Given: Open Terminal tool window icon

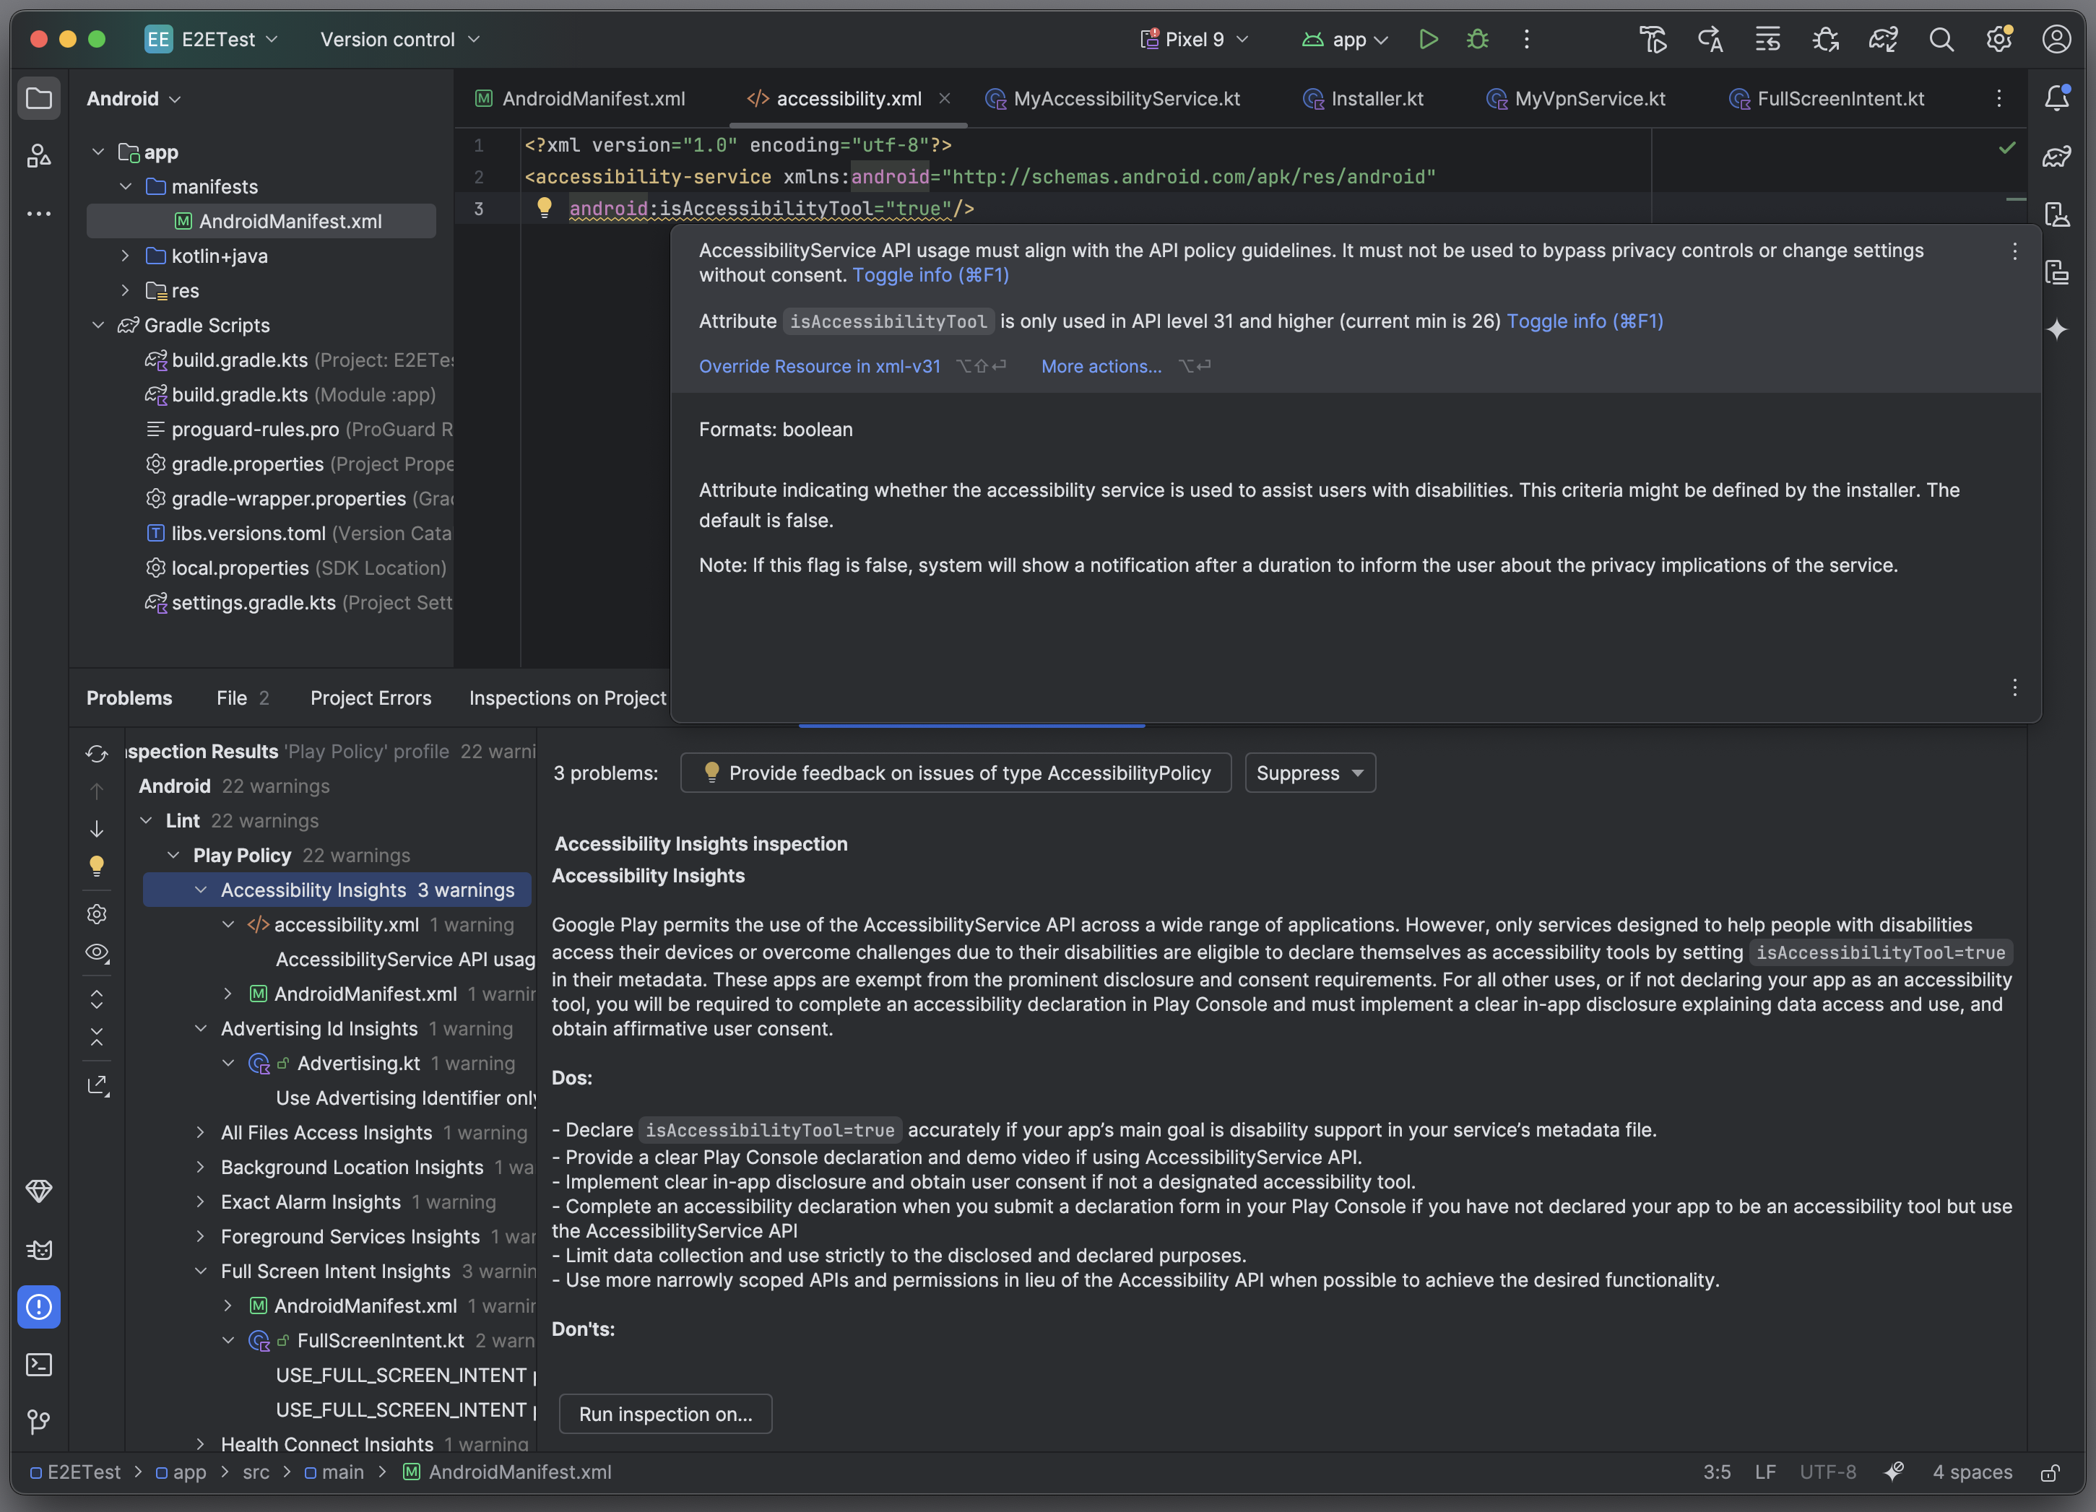Looking at the screenshot, I should pyautogui.click(x=39, y=1364).
